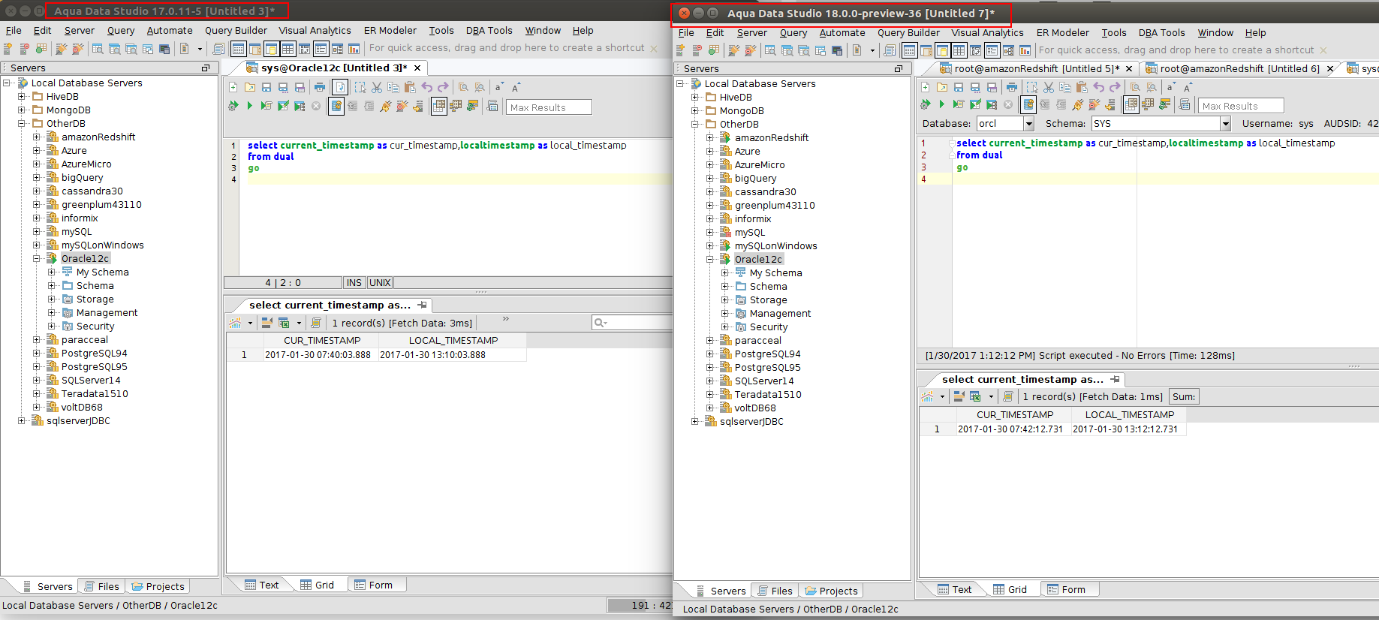1379x620 pixels.
Task: Open Query menu in 17.0 window
Action: 121,31
